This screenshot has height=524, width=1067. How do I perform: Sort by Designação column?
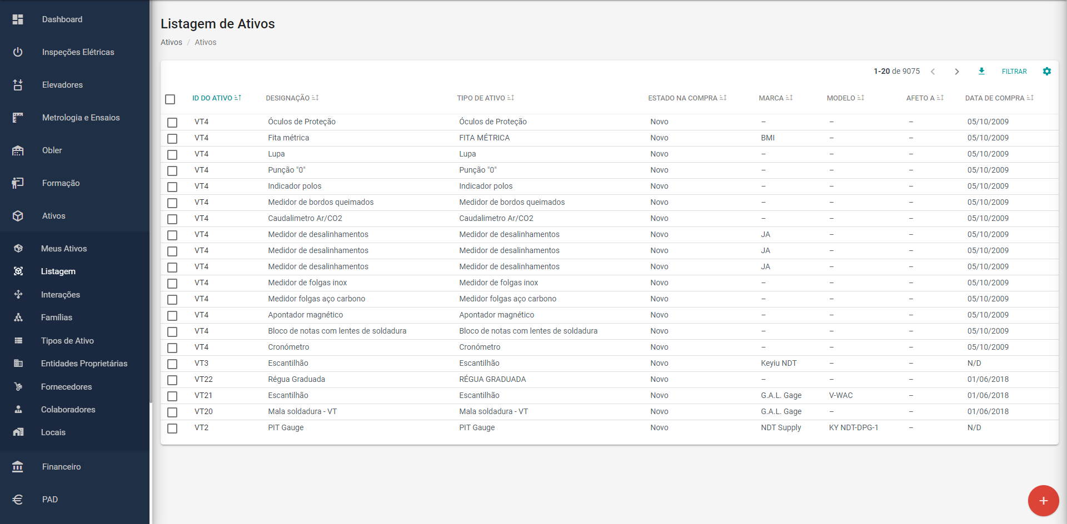coord(292,98)
